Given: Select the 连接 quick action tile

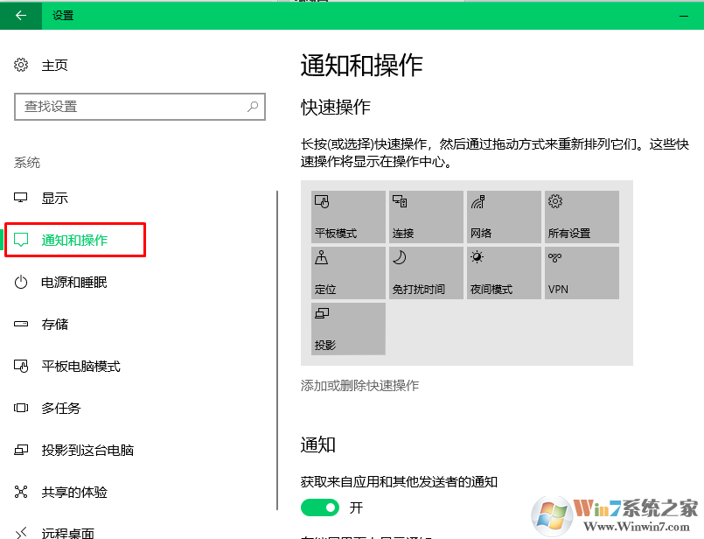Looking at the screenshot, I should (426, 216).
